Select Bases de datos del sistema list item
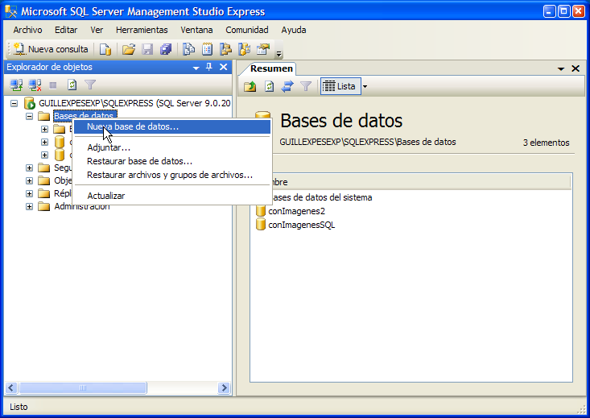The image size is (590, 418). [322, 197]
